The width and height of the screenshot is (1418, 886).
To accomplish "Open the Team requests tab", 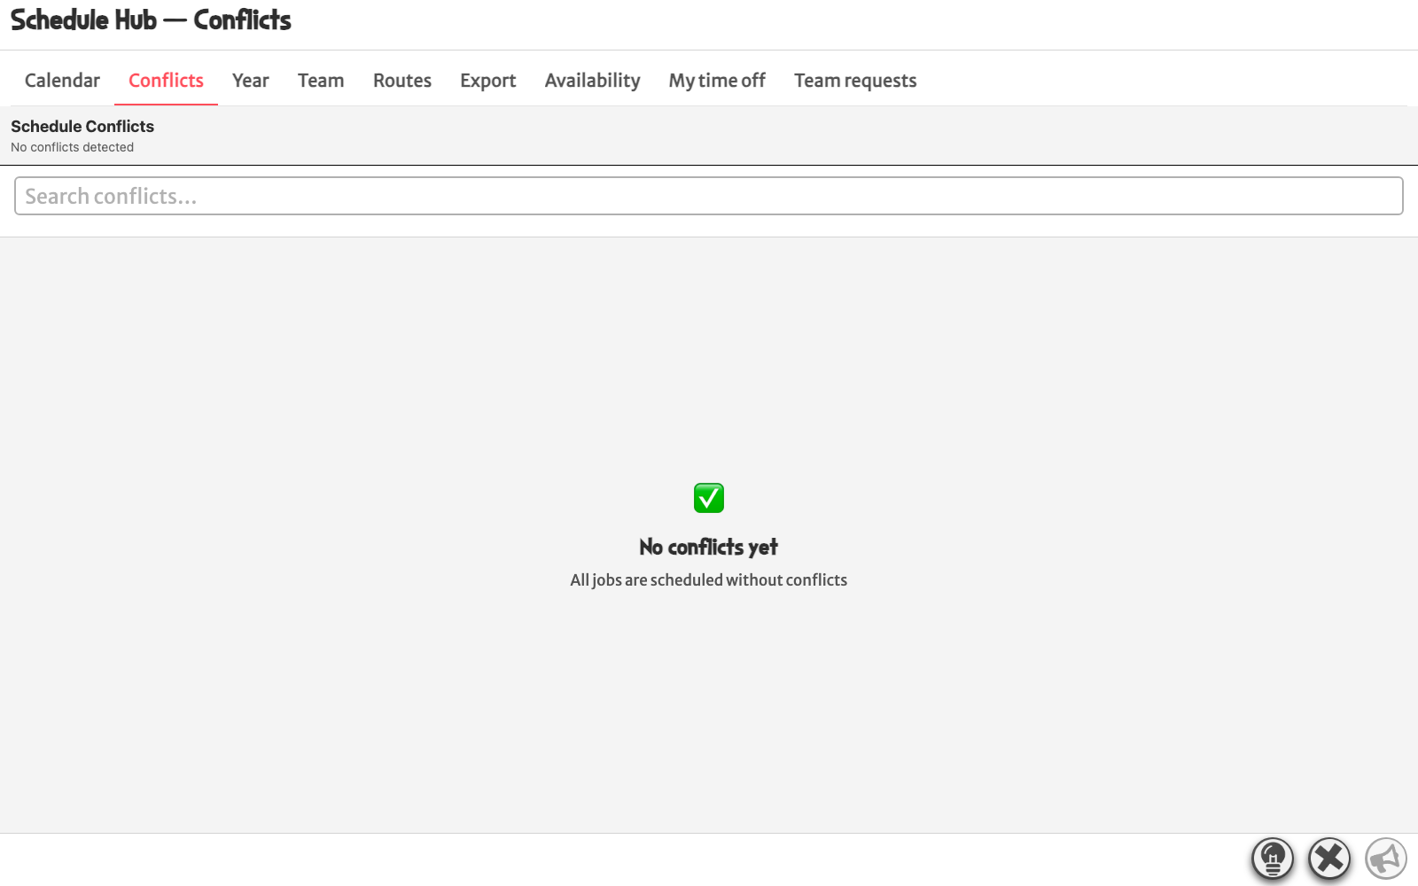I will [855, 81].
